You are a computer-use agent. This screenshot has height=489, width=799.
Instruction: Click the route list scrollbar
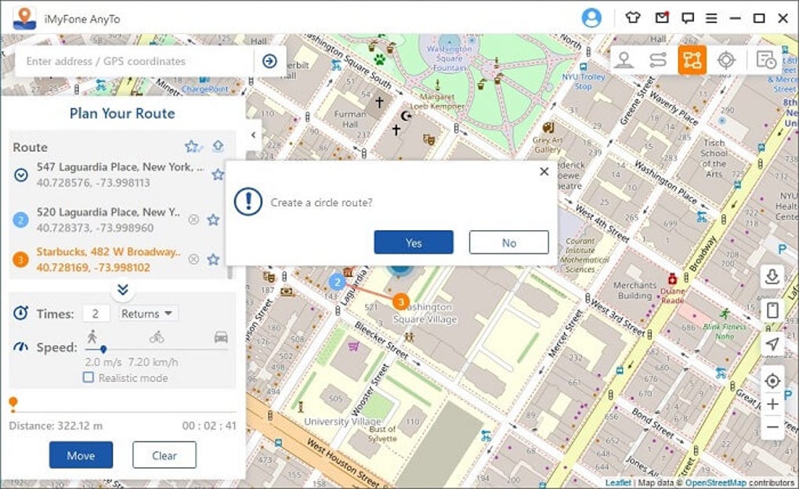coord(230,271)
